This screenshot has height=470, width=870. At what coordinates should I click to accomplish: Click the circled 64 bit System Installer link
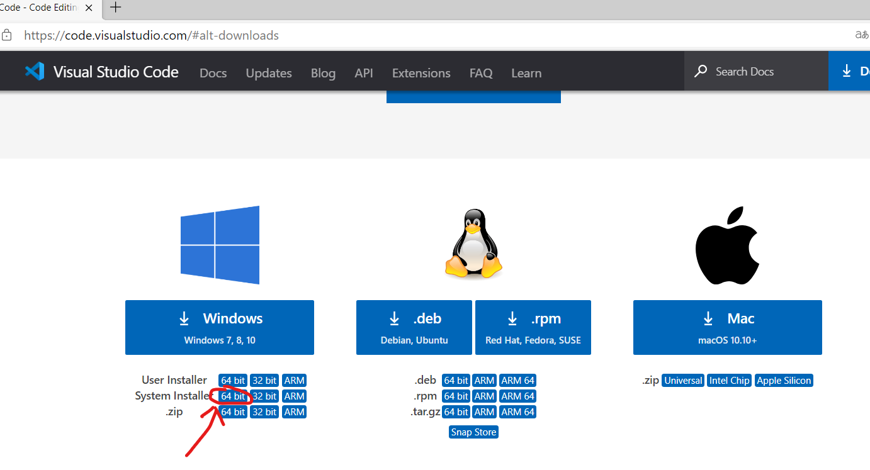pyautogui.click(x=232, y=396)
